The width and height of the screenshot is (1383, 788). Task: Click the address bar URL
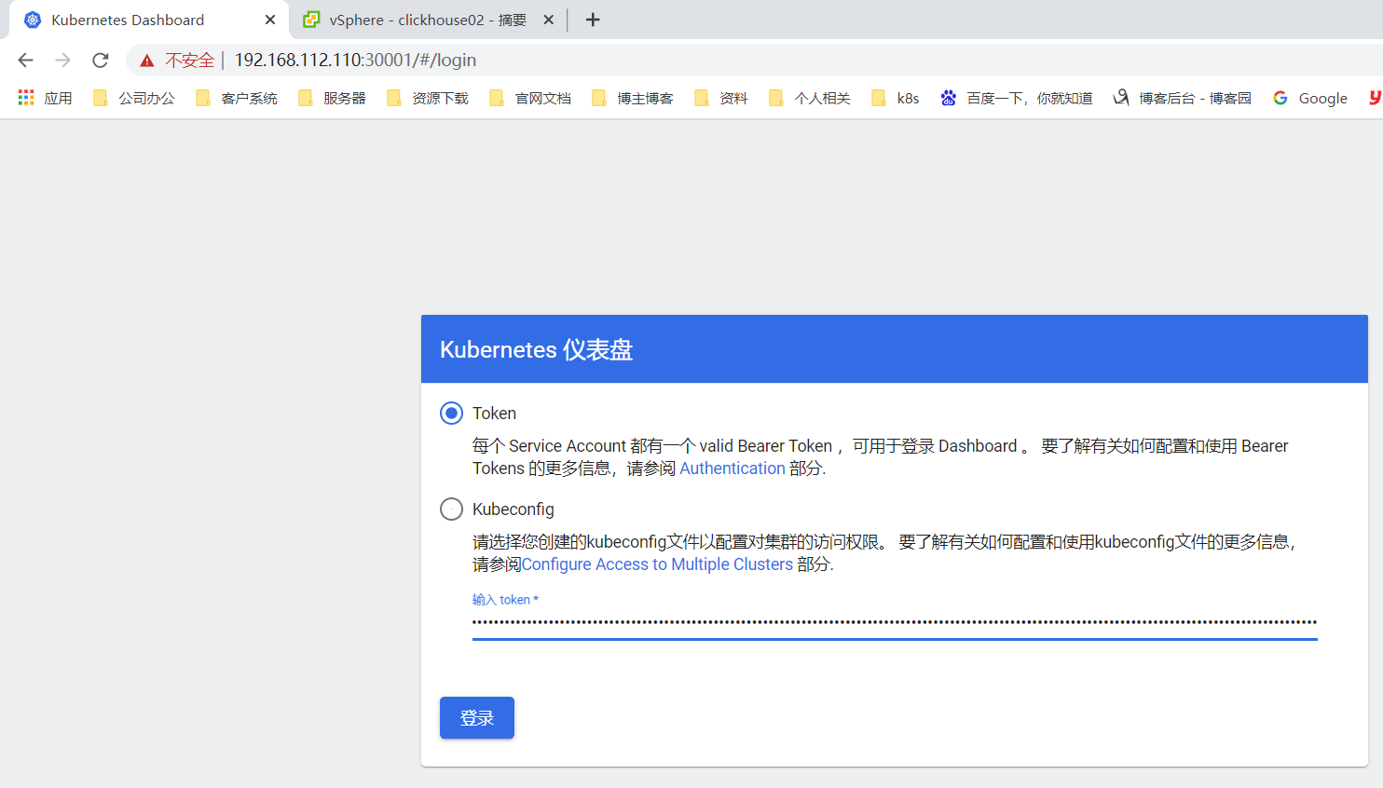[x=355, y=61]
